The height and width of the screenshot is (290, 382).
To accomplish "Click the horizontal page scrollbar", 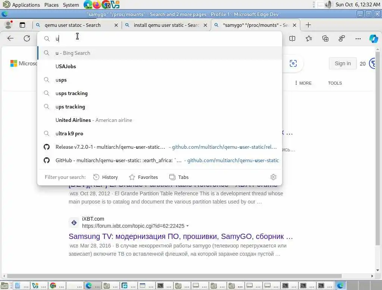I will [x=174, y=276].
